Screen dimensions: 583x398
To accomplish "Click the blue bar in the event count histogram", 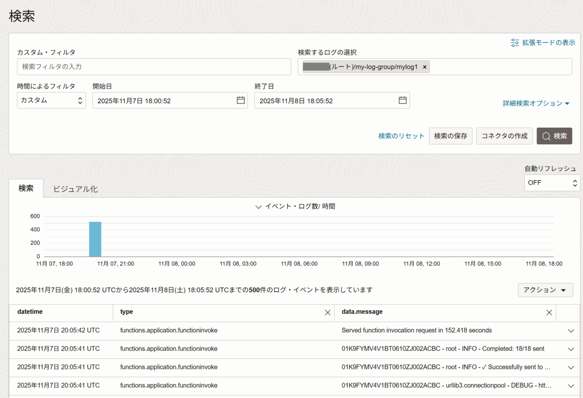I will (x=95, y=238).
